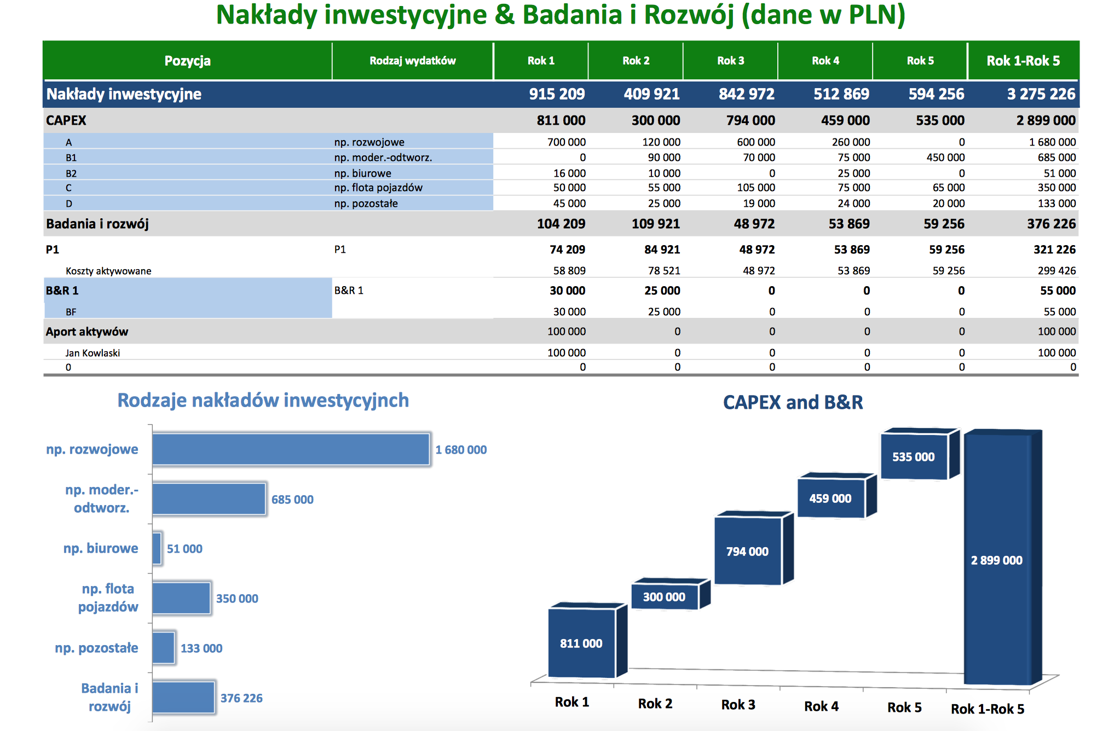This screenshot has width=1120, height=731.
Task: Click the 'CAPEX' row label
Action: 66,120
